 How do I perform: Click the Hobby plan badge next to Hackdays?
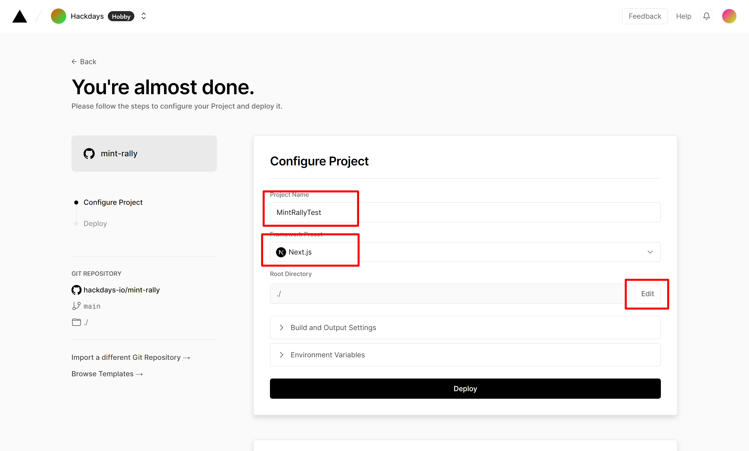[120, 16]
